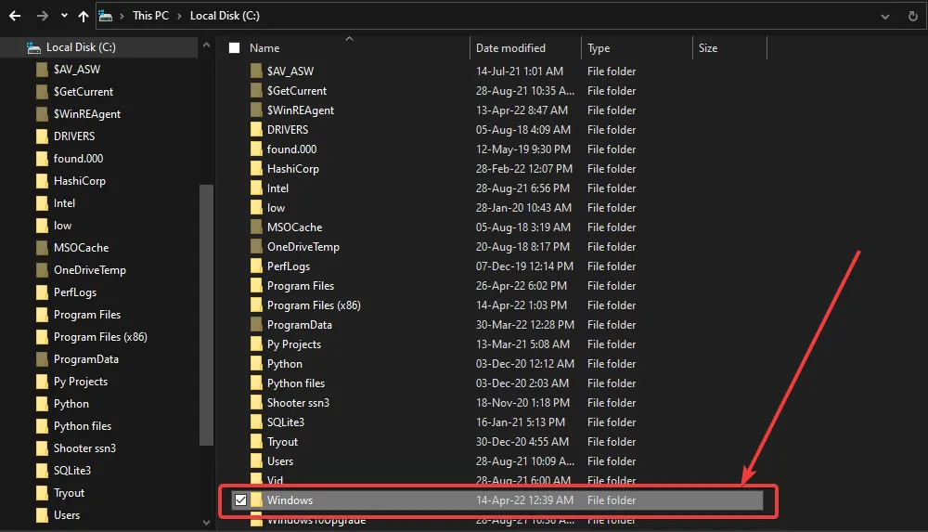This screenshot has width=928, height=532.
Task: Go up one folder level
Action: click(x=84, y=16)
